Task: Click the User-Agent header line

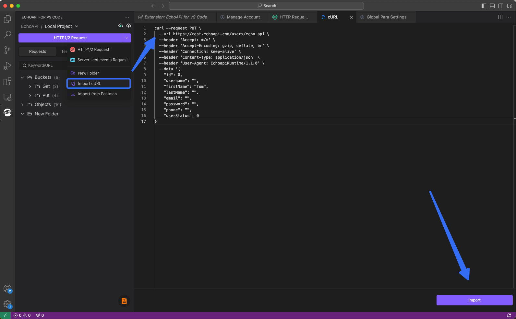Action: coord(212,63)
